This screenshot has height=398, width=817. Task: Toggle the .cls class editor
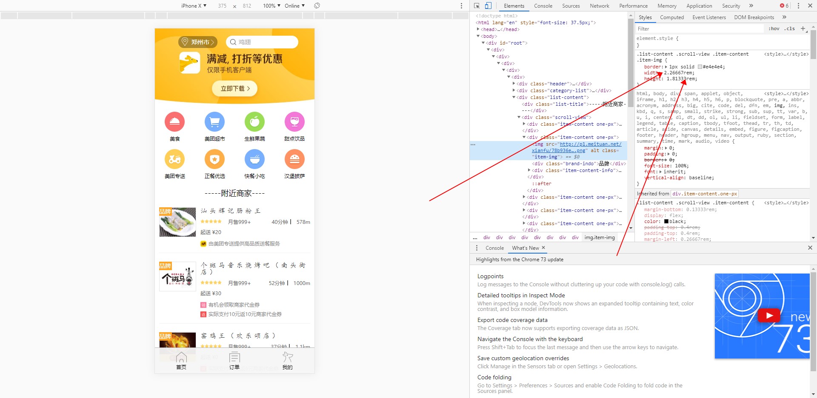[790, 28]
